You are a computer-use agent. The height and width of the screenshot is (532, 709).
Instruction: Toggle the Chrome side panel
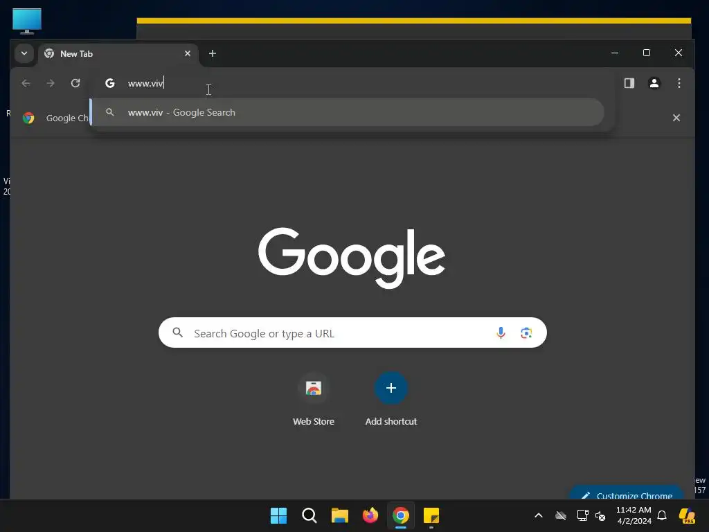tap(629, 83)
